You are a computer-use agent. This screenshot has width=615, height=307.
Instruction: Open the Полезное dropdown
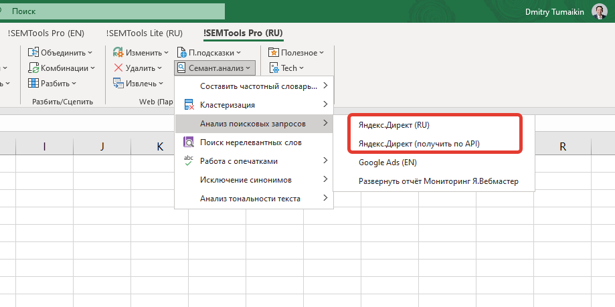click(x=322, y=53)
